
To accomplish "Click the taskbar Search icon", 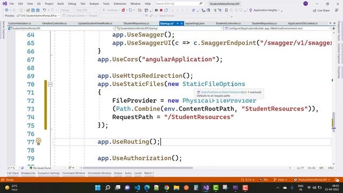I will (108, 188).
